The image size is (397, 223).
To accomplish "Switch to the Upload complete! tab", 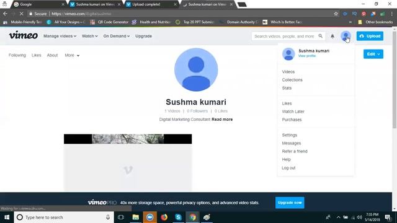I will [151, 4].
